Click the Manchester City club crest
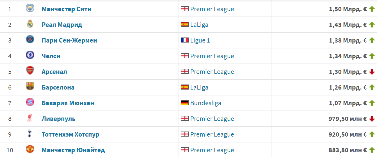 coord(30,8)
